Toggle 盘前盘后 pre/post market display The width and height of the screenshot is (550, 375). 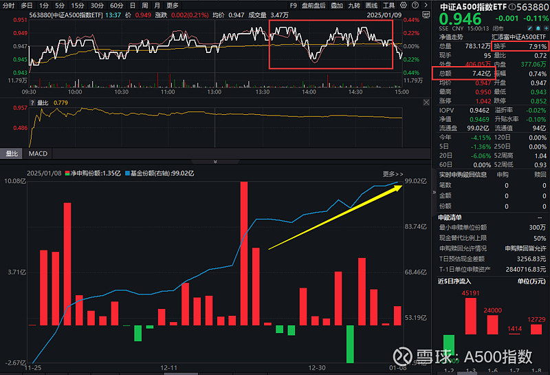click(x=313, y=6)
